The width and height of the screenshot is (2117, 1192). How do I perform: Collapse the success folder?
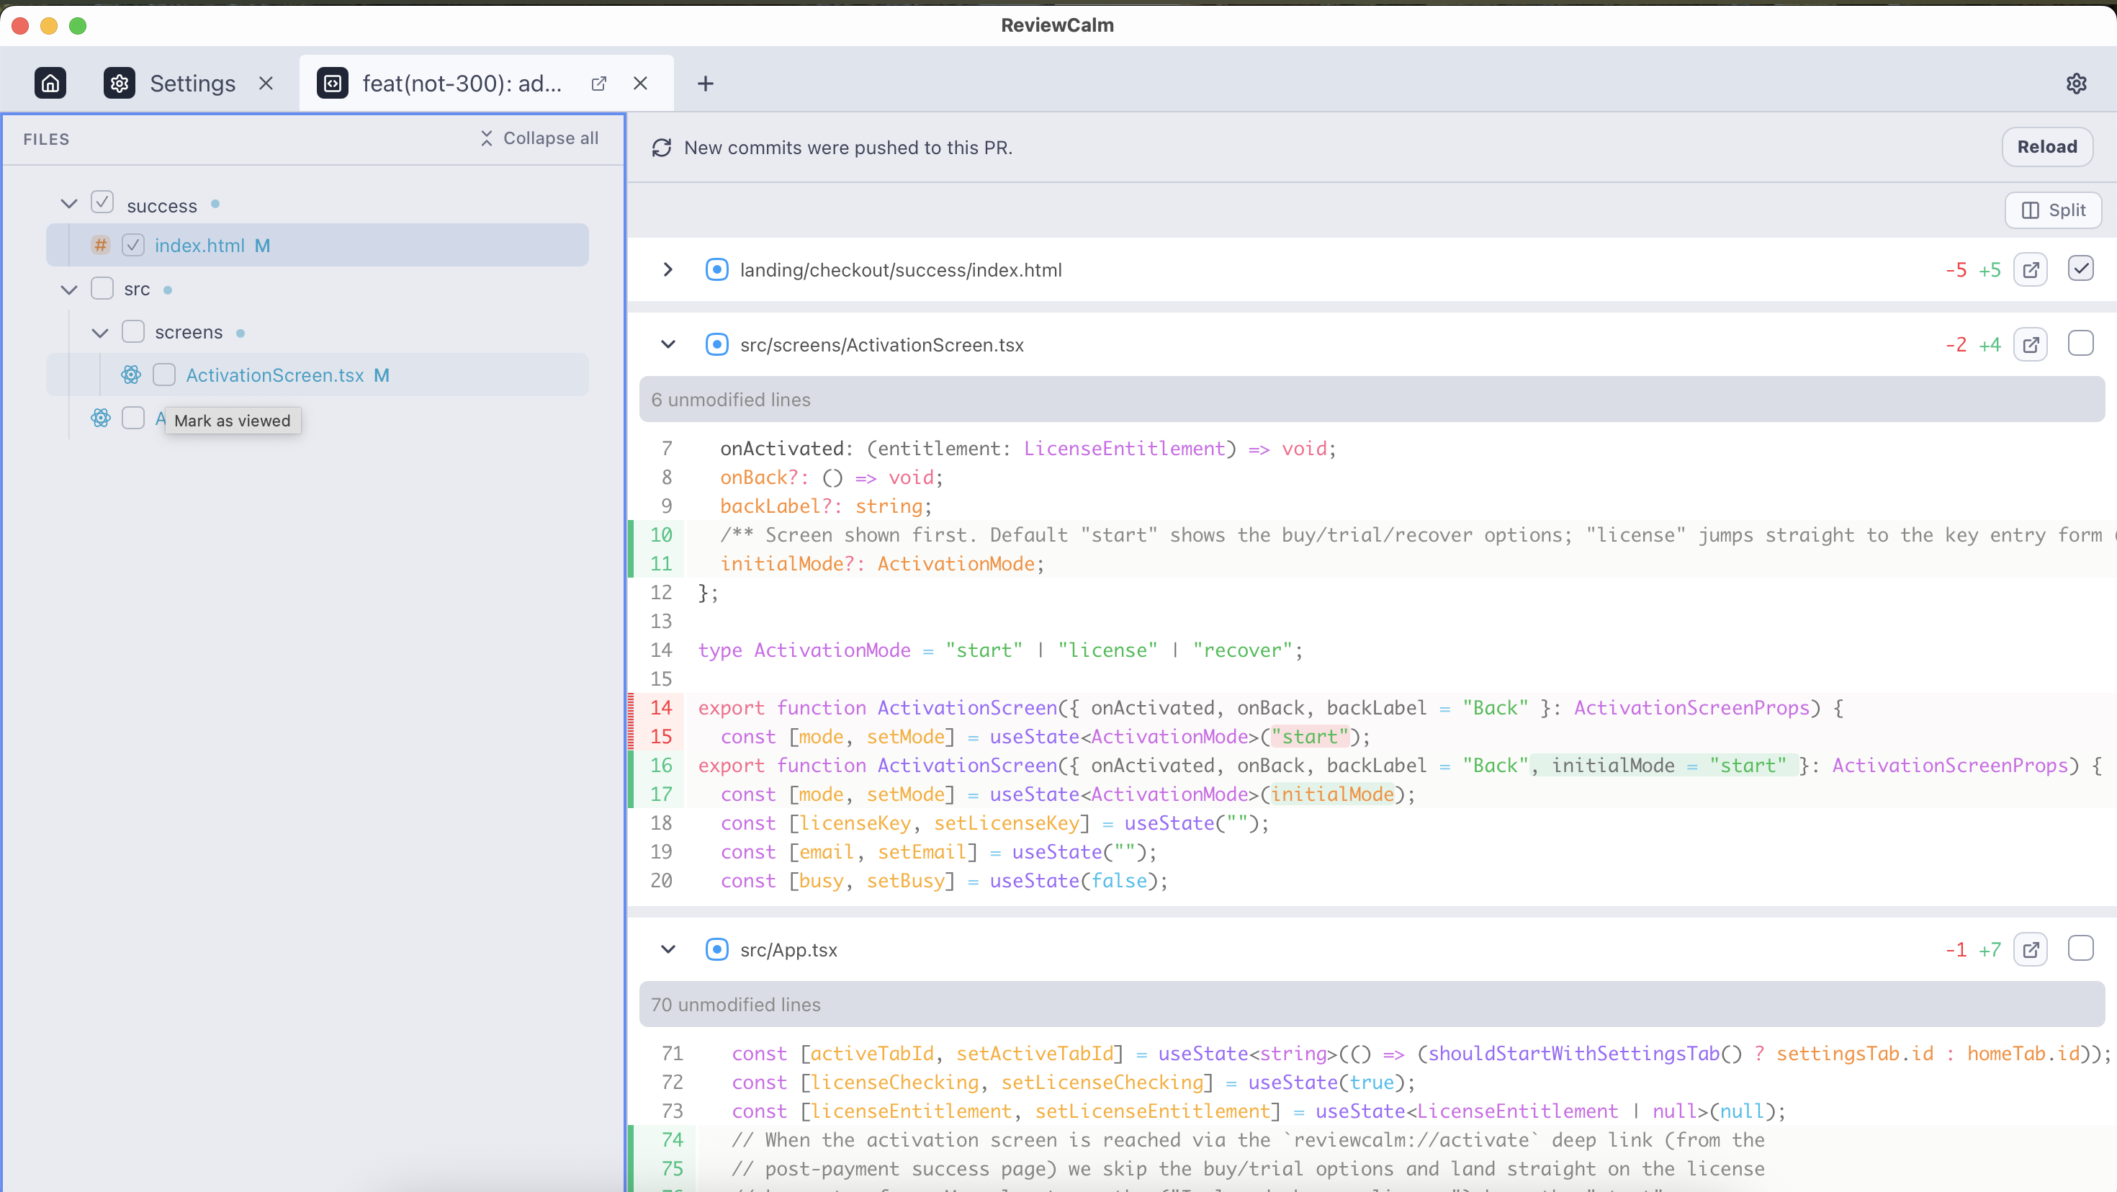69,203
